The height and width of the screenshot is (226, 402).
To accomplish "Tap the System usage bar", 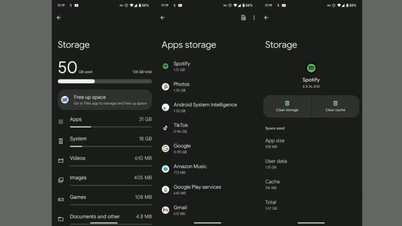I will pyautogui.click(x=111, y=146).
